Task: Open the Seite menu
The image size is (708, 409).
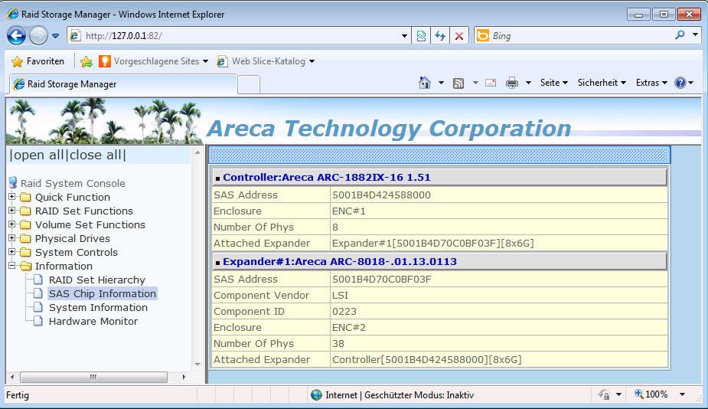Action: coord(553,83)
